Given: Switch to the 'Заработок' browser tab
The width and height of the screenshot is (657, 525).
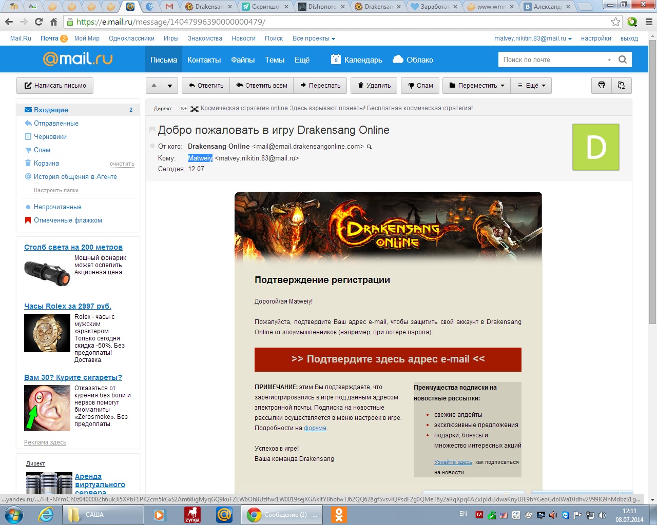Looking at the screenshot, I should pyautogui.click(x=434, y=7).
